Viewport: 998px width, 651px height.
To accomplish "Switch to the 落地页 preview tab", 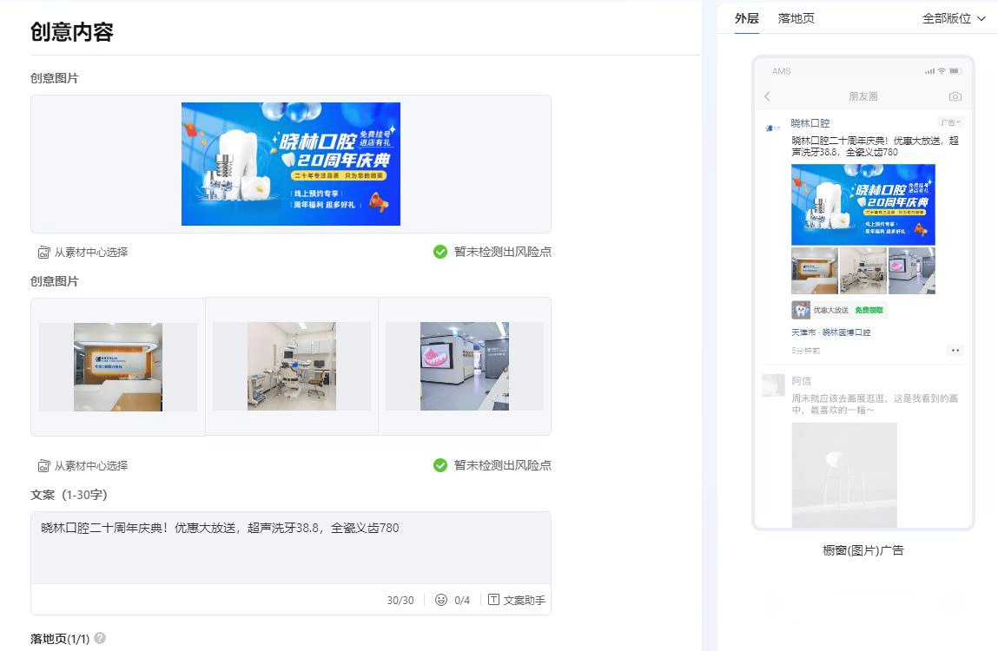I will tap(796, 18).
